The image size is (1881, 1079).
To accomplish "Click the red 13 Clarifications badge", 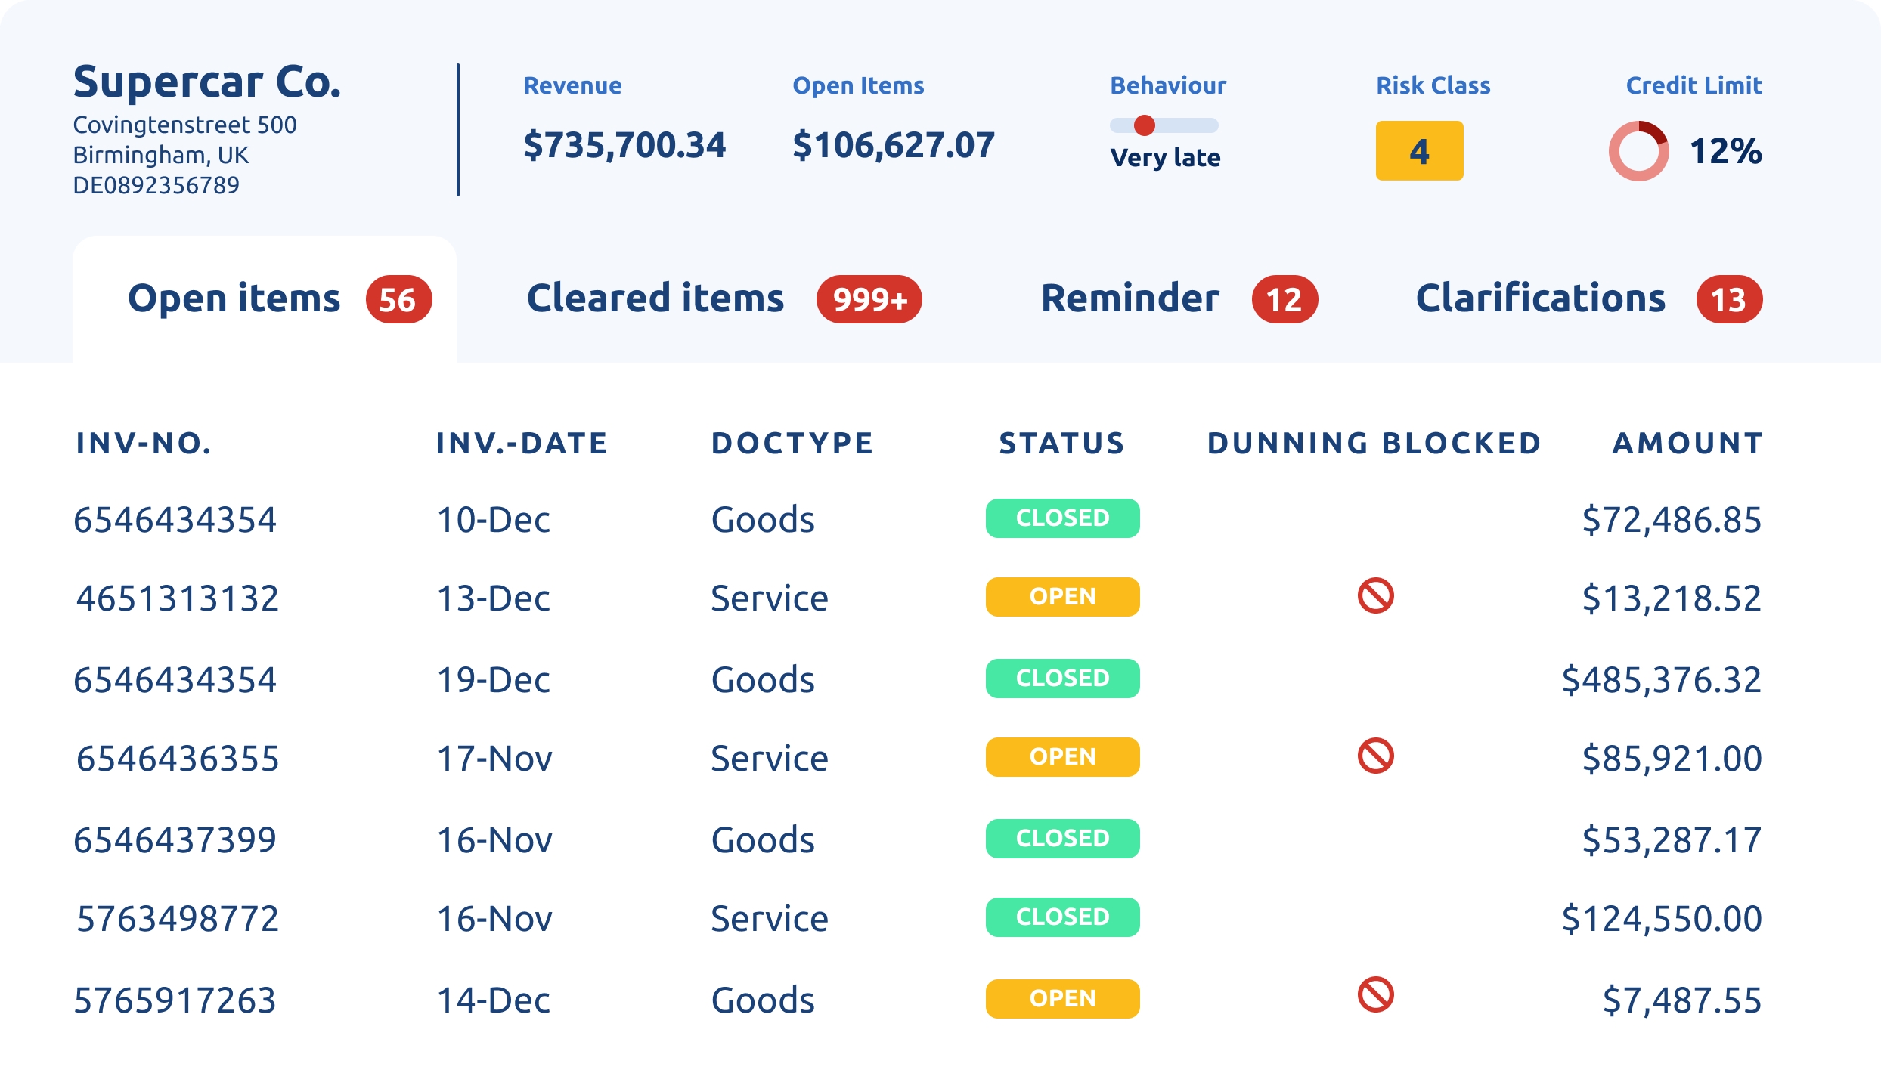I will pos(1729,300).
